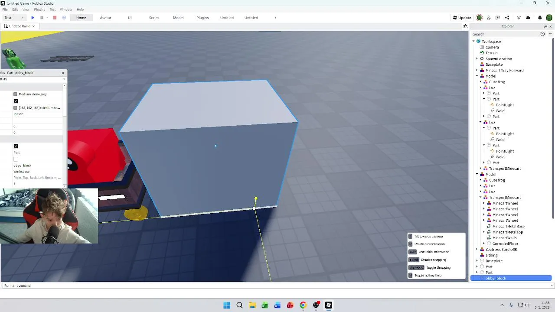This screenshot has height=312, width=555.
Task: Open the File menu
Action: click(x=5, y=10)
